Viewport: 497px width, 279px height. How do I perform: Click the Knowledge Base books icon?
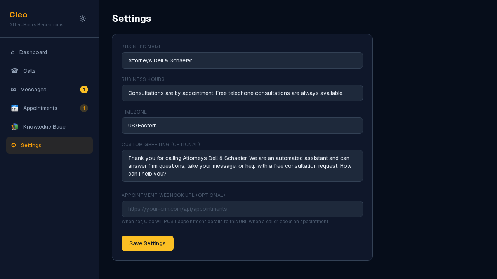15,127
